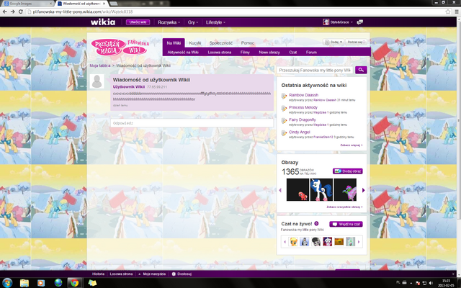The image size is (461, 288).
Task: Click the edit icon next to Fairy Dragonfly
Action: tap(284, 121)
